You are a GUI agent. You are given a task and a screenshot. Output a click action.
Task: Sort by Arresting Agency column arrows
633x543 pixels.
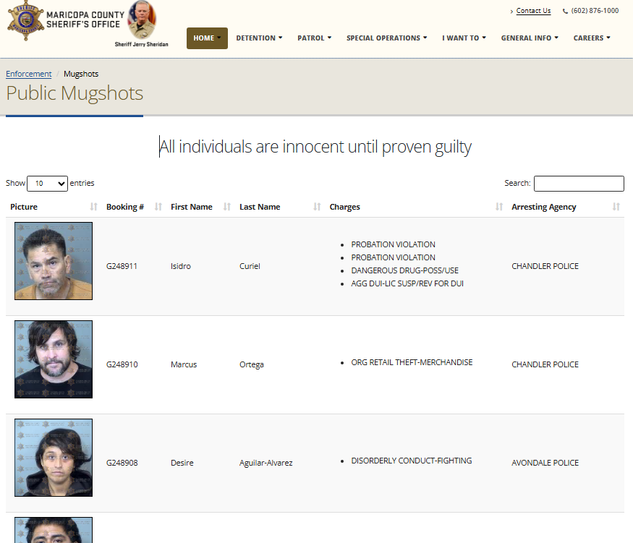tap(616, 207)
